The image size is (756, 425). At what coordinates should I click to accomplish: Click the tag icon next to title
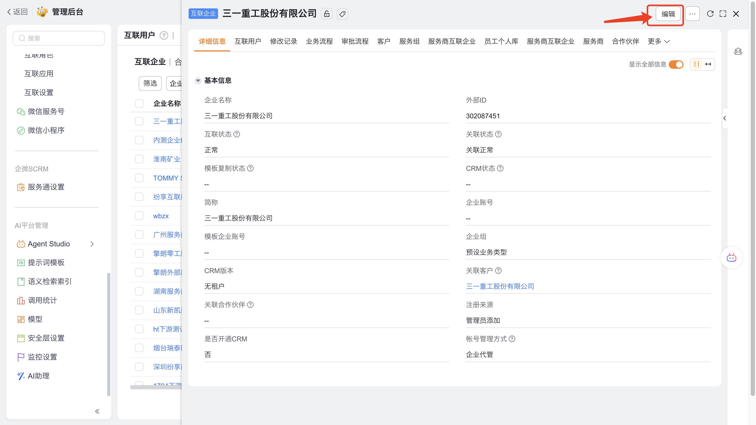click(342, 14)
